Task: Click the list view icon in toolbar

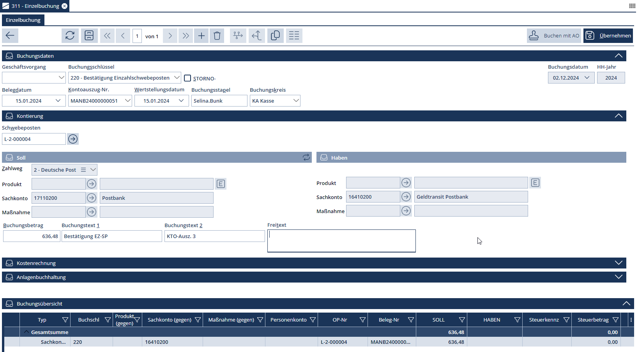Action: pos(294,36)
